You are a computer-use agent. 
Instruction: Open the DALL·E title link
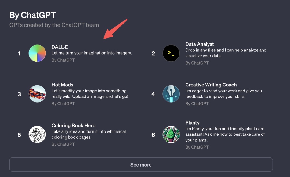tap(60, 47)
